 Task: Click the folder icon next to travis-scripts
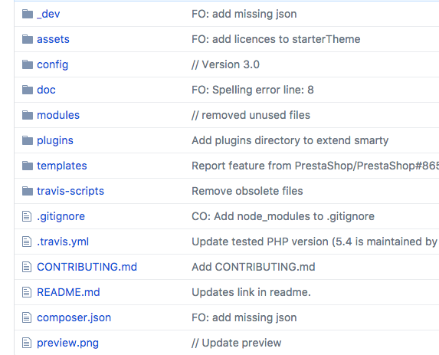point(28,191)
